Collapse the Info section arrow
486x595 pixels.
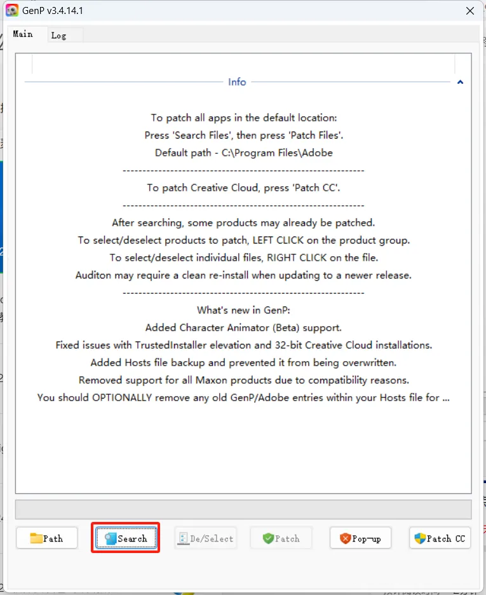460,82
